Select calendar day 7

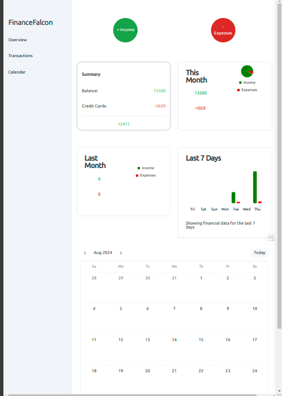(x=174, y=309)
